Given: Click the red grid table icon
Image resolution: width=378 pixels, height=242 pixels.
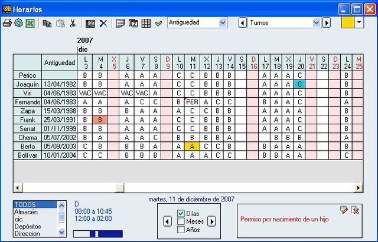Looking at the screenshot, I should pos(146,24).
